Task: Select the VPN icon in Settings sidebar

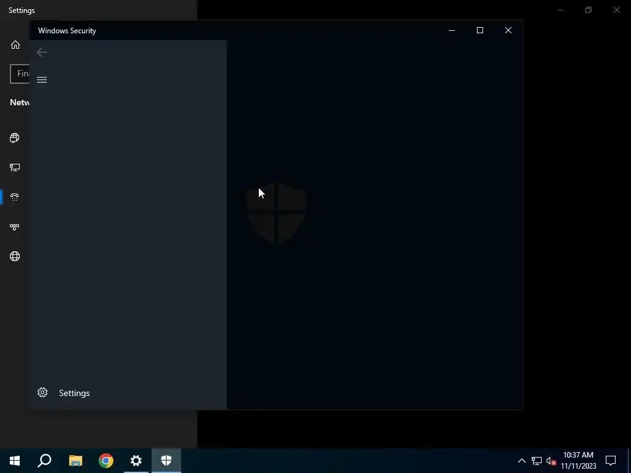Action: 15,227
